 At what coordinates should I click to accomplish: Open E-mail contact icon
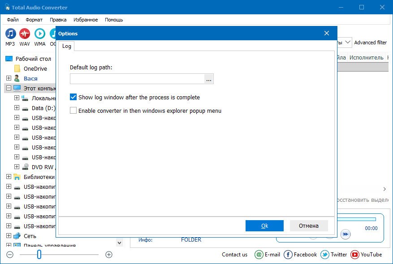(x=259, y=255)
